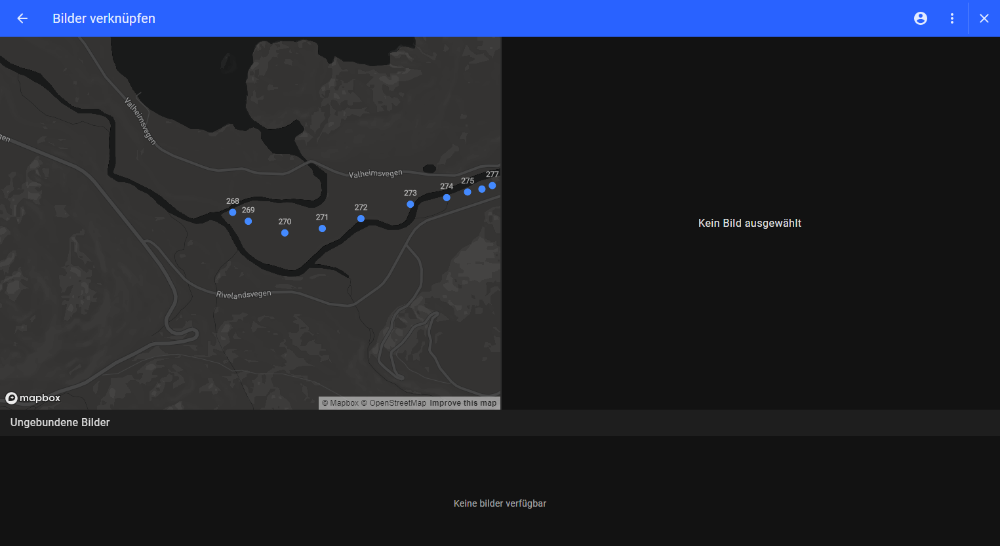1000x546 pixels.
Task: Click the marker point 273
Action: pyautogui.click(x=410, y=205)
